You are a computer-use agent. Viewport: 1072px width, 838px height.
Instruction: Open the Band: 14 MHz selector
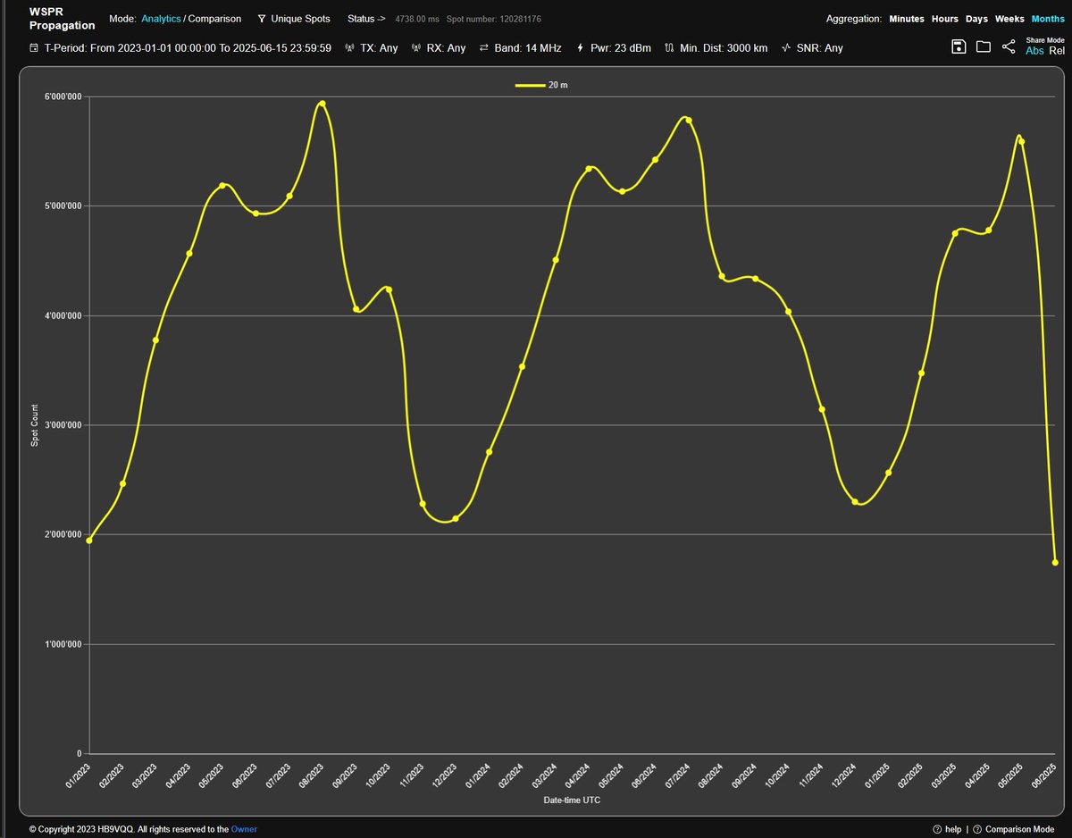[x=528, y=47]
